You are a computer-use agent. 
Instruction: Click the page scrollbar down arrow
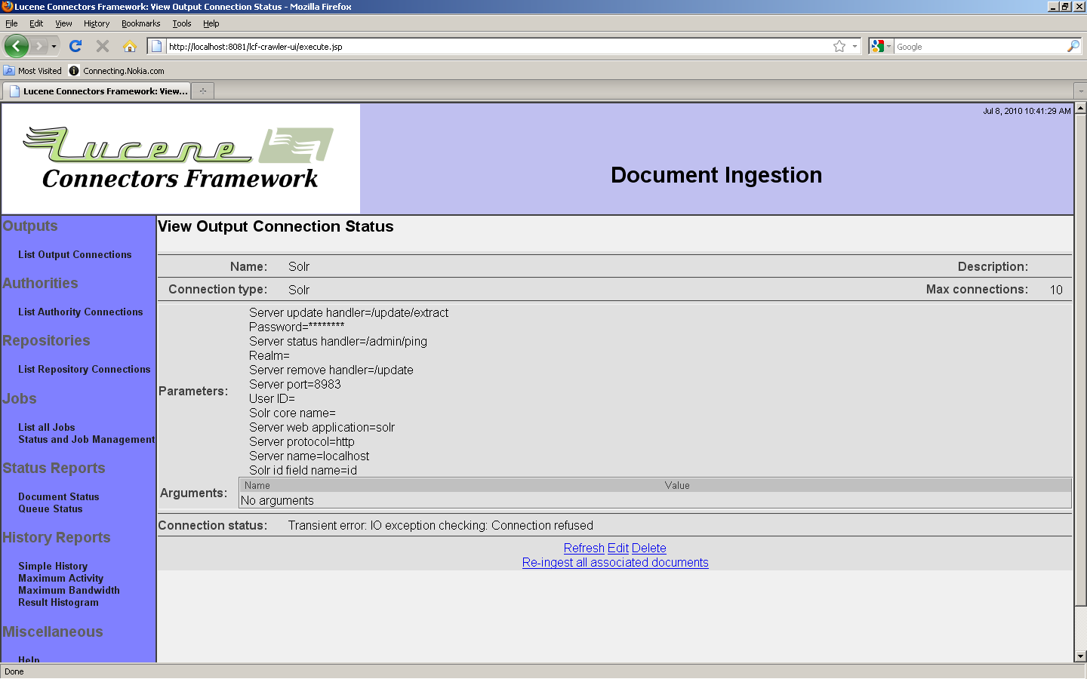(x=1080, y=656)
